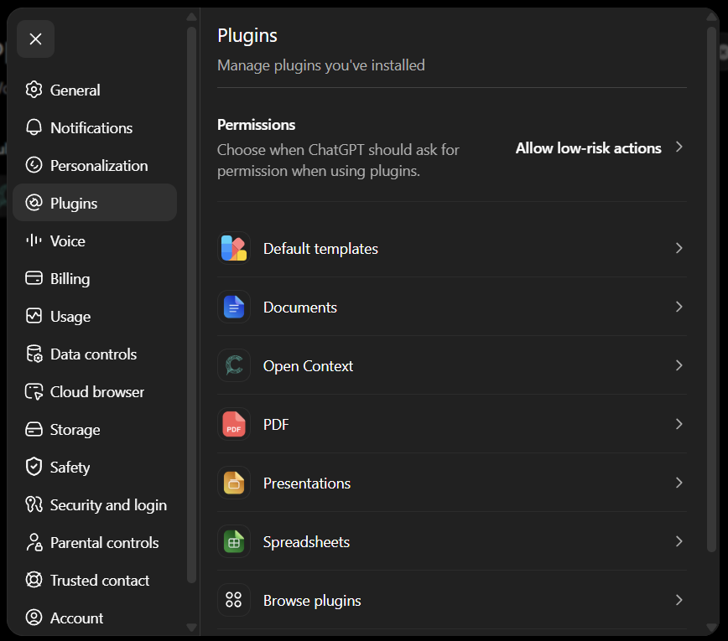Open Data controls settings
728x641 pixels.
click(x=95, y=354)
